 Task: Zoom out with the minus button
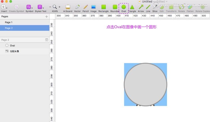50,7
